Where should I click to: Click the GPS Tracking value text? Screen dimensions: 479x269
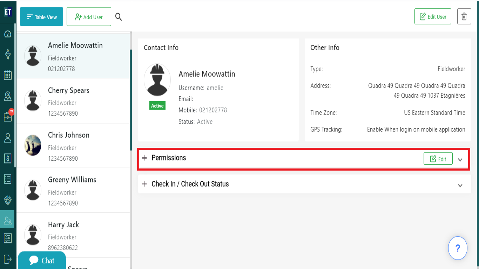416,129
